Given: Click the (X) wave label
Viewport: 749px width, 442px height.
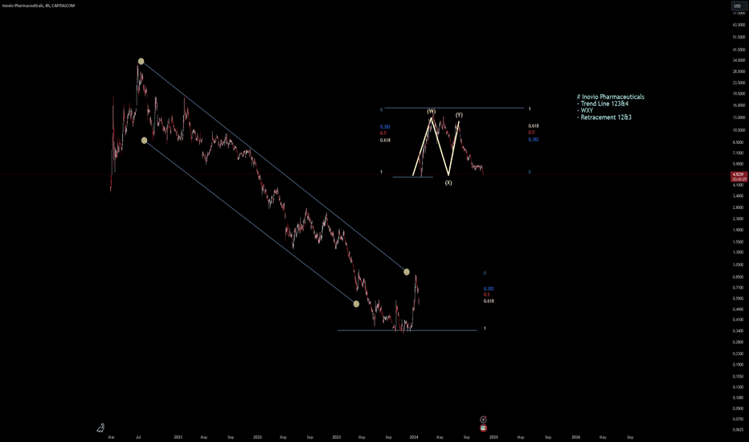Looking at the screenshot, I should [448, 182].
